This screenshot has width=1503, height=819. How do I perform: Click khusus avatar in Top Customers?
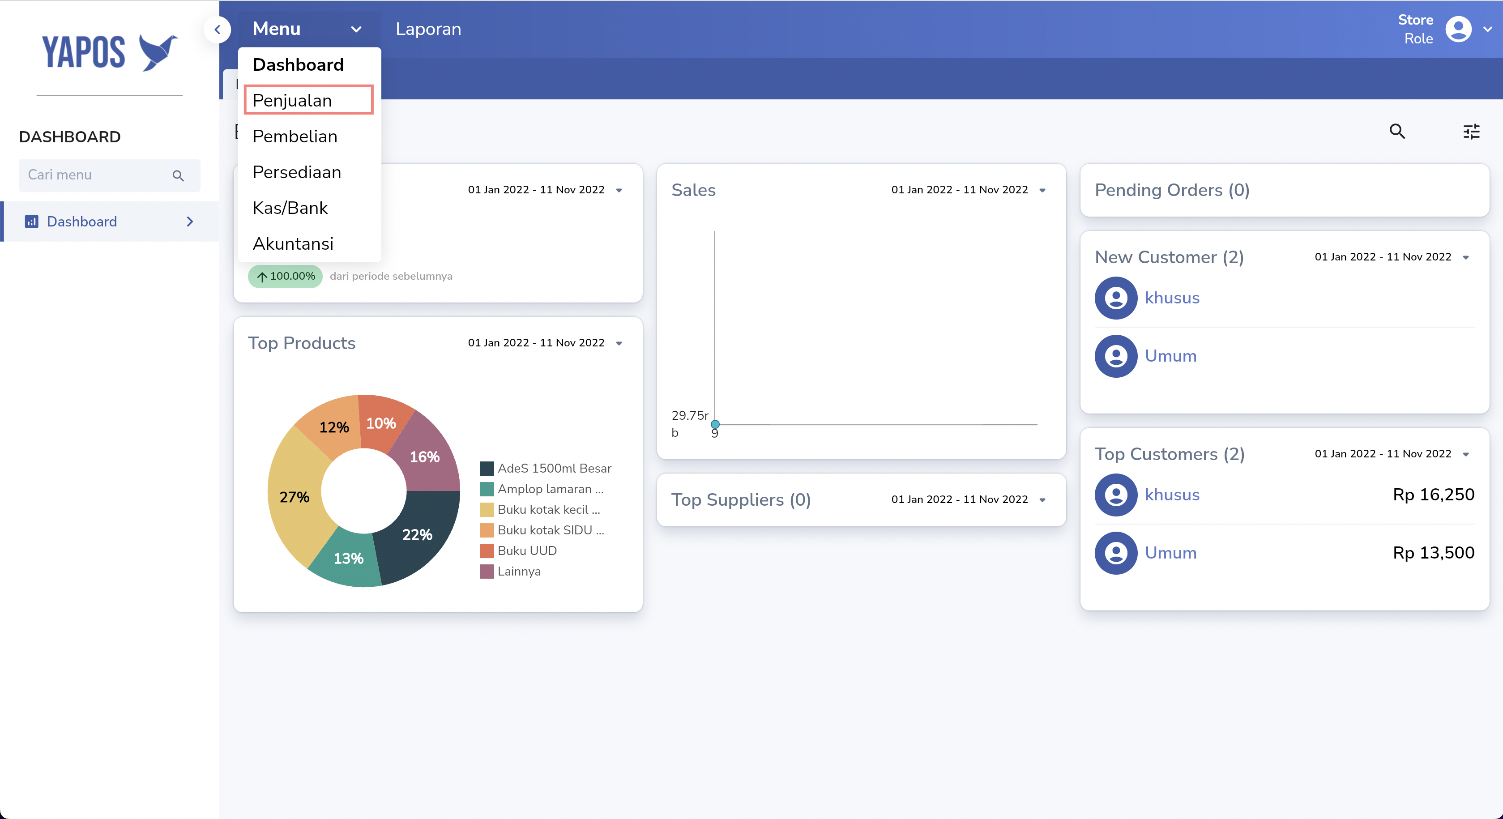[1115, 495]
